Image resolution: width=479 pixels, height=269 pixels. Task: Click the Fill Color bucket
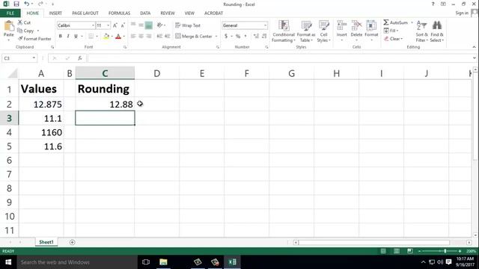pos(106,37)
